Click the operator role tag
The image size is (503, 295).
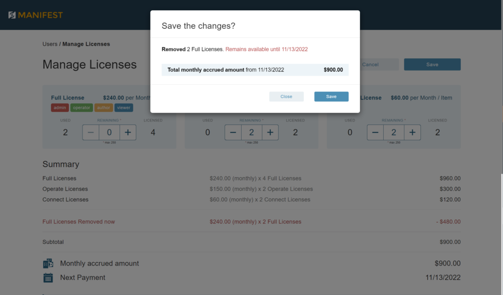coord(82,107)
